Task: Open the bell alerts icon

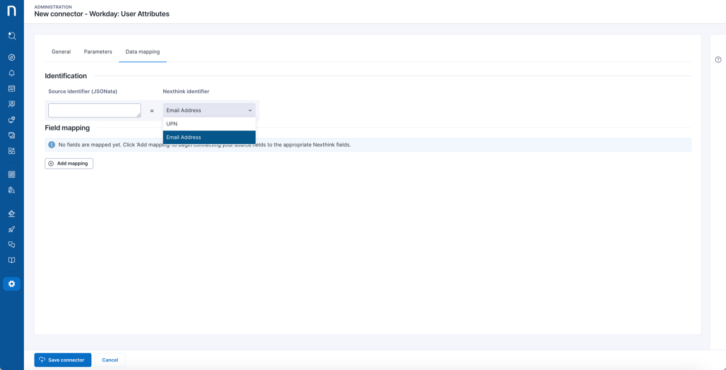Action: point(11,73)
